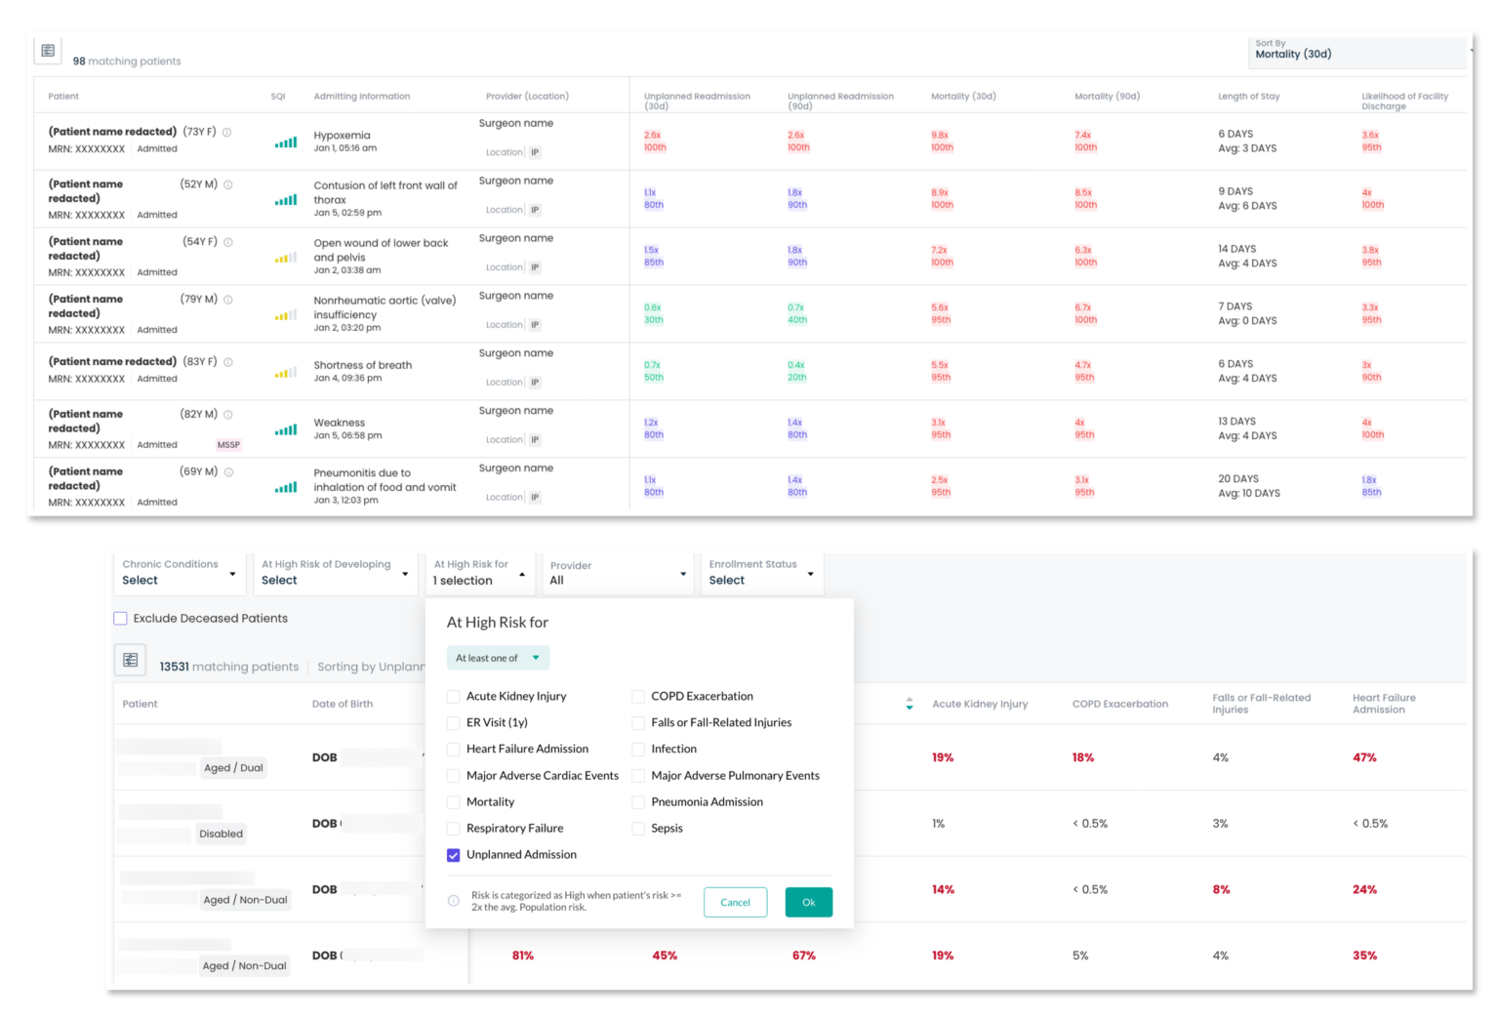Open the Sort By Mortality (30d) dropdown

[x=1357, y=54]
